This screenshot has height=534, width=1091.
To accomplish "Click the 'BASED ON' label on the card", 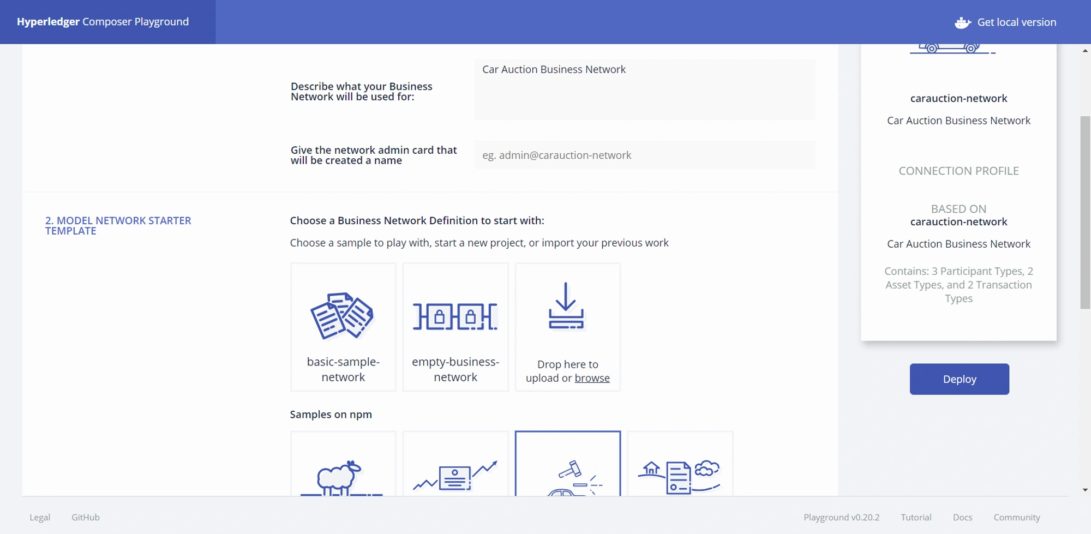I will 958,209.
